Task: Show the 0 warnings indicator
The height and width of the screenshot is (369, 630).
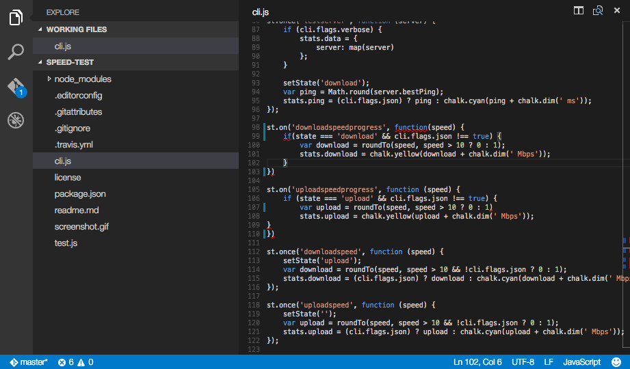Action: click(86, 362)
